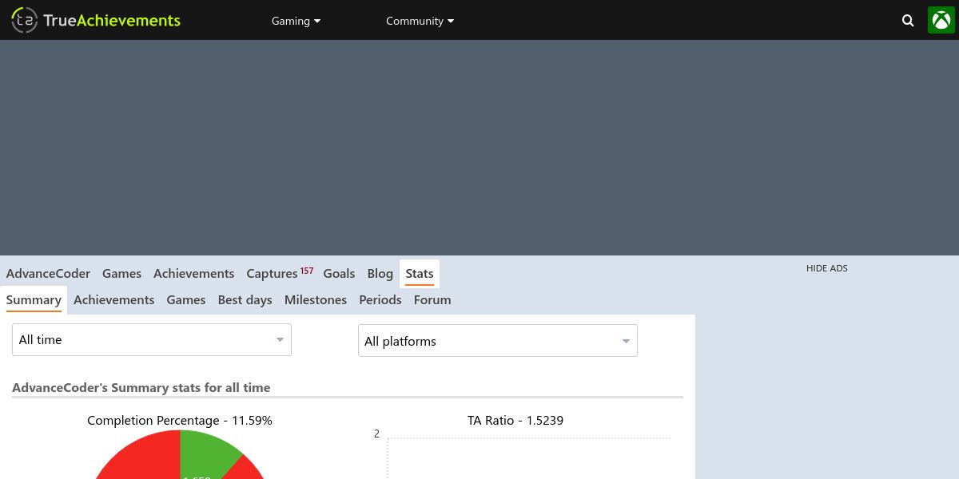Switch to the Games stats sub-tab
Screen dimensions: 959x479
186,300
